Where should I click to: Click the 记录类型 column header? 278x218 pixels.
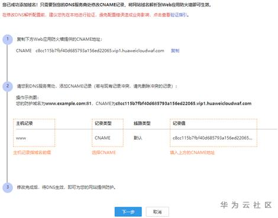tap(103, 123)
